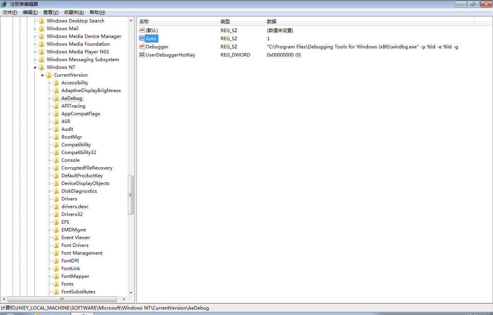Click the Fonts folder icon
This screenshot has height=315, width=493.
click(x=56, y=284)
